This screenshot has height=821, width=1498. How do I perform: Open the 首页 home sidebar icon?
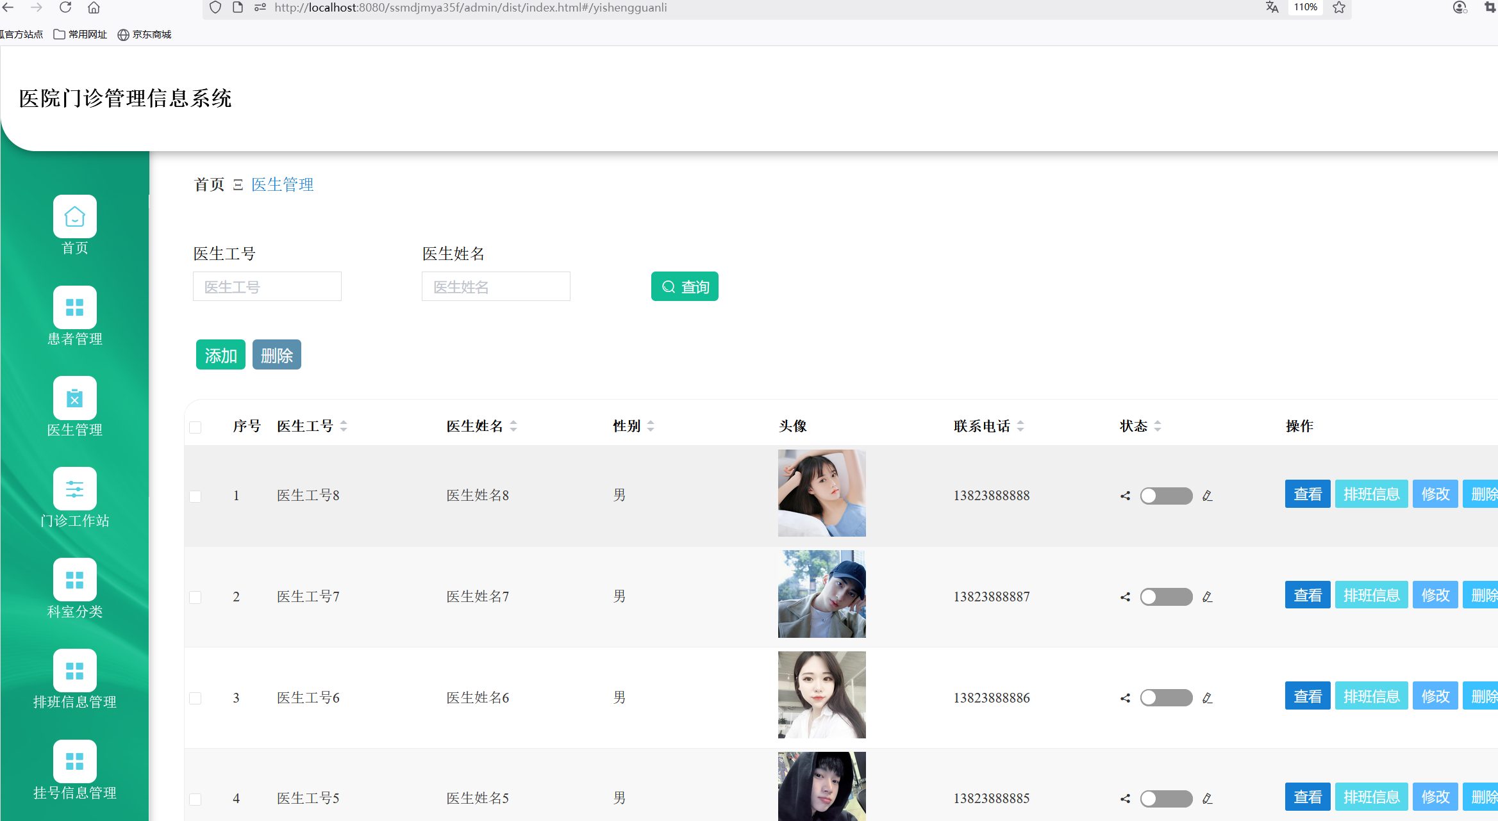click(74, 217)
